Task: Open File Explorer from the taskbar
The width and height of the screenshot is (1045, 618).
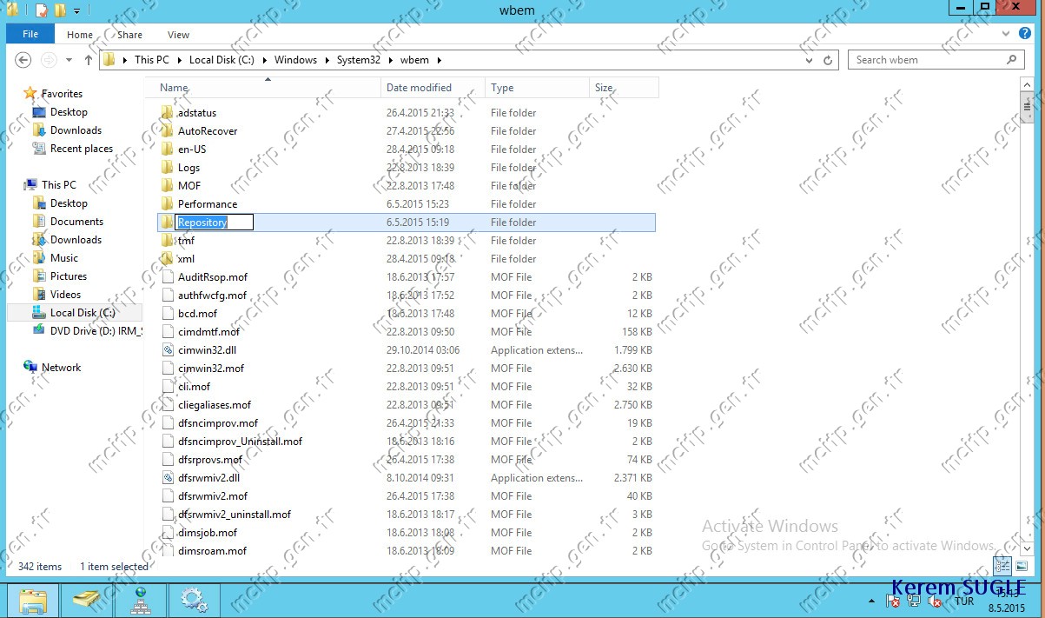Action: point(33,600)
